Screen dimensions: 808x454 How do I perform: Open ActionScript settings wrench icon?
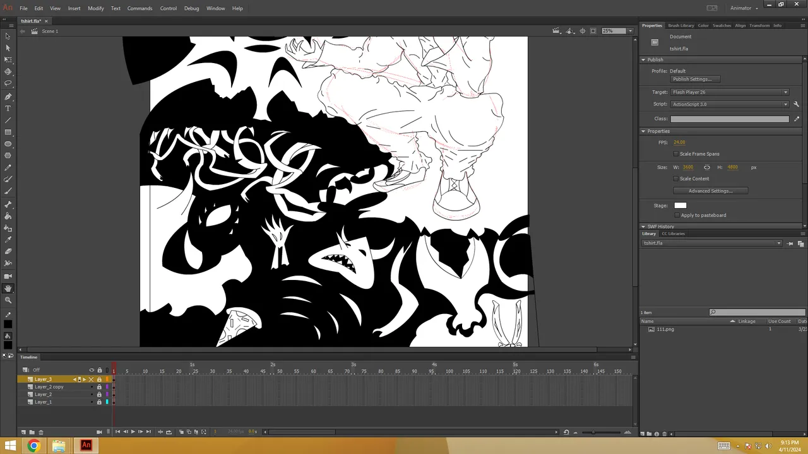point(796,104)
